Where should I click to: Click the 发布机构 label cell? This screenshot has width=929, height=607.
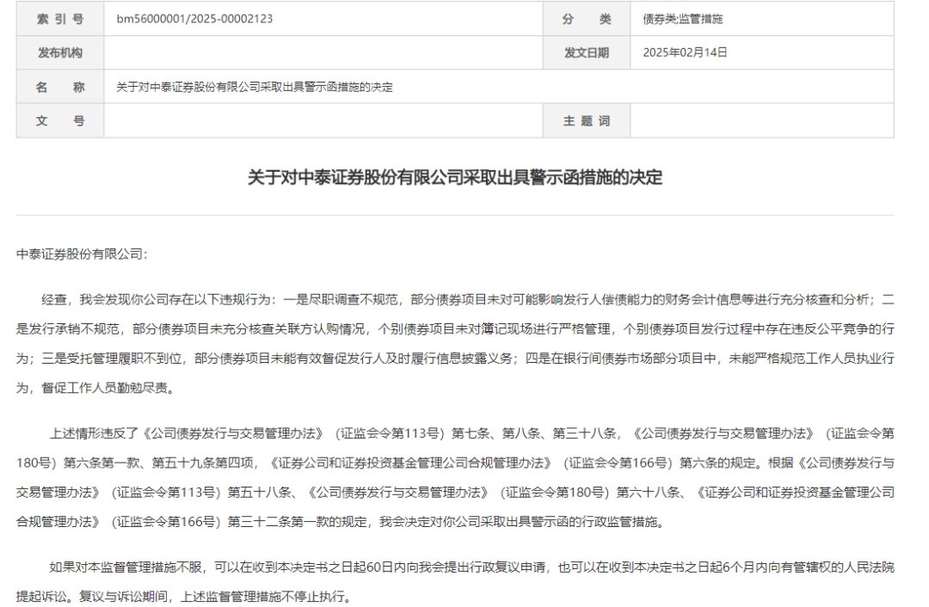point(60,52)
